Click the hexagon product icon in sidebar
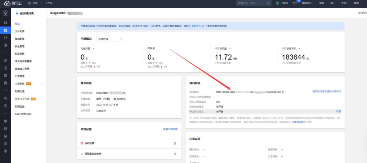The width and height of the screenshot is (367, 163). pyautogui.click(x=5, y=14)
